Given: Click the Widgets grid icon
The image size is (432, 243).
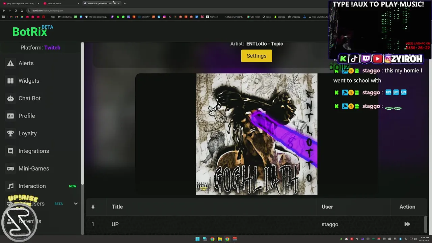Looking at the screenshot, I should pos(10,81).
